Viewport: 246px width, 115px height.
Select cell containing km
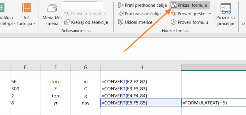click(55, 81)
